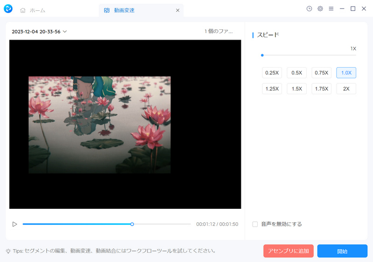
Task: Click the video preview frame
Action: tap(125, 124)
